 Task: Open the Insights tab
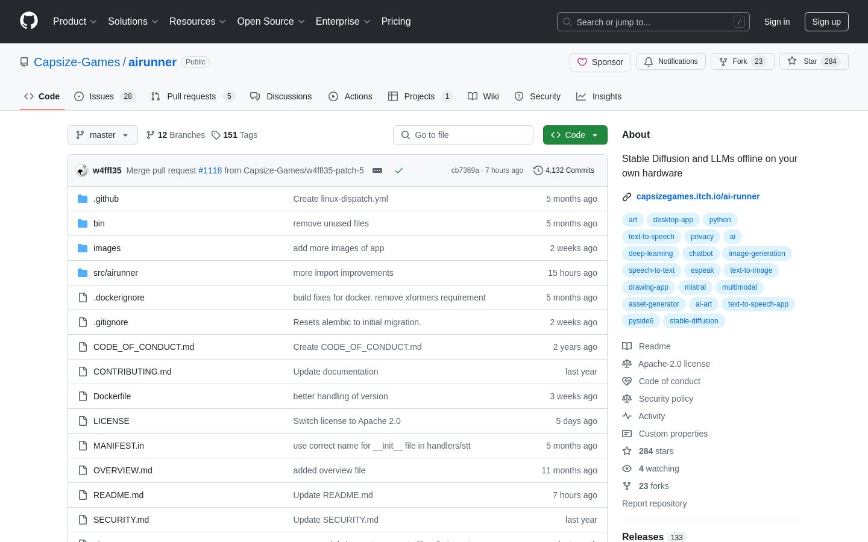[x=599, y=96]
